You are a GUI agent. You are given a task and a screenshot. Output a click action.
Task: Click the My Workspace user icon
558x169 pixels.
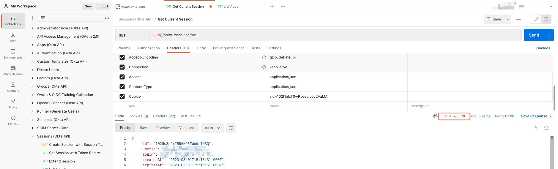click(6, 6)
